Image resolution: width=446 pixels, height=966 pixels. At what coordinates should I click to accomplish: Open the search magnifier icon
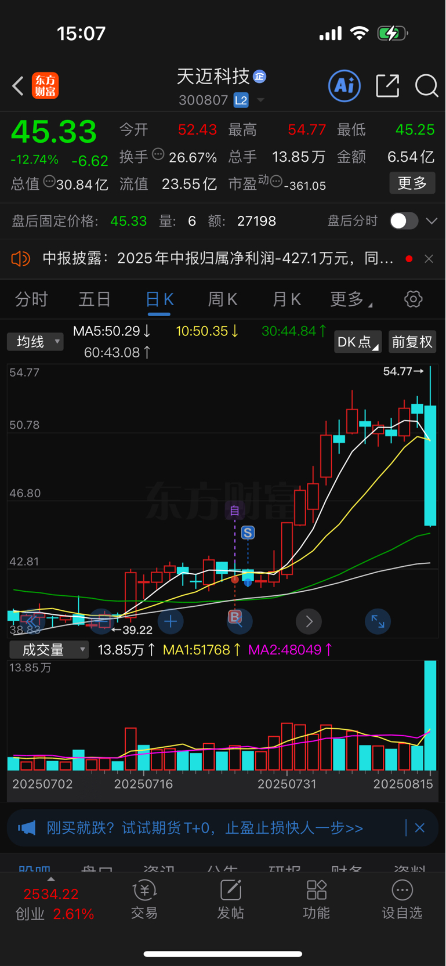pos(426,86)
